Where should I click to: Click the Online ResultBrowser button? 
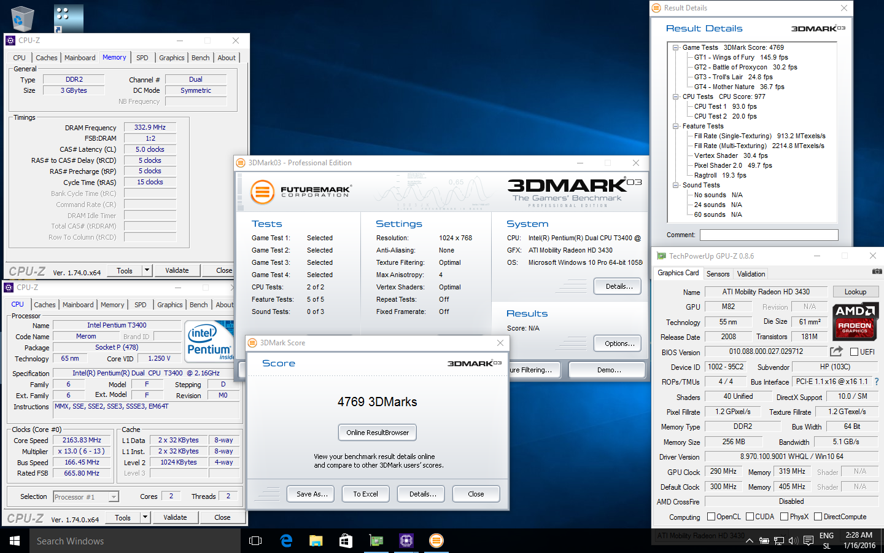click(x=378, y=433)
